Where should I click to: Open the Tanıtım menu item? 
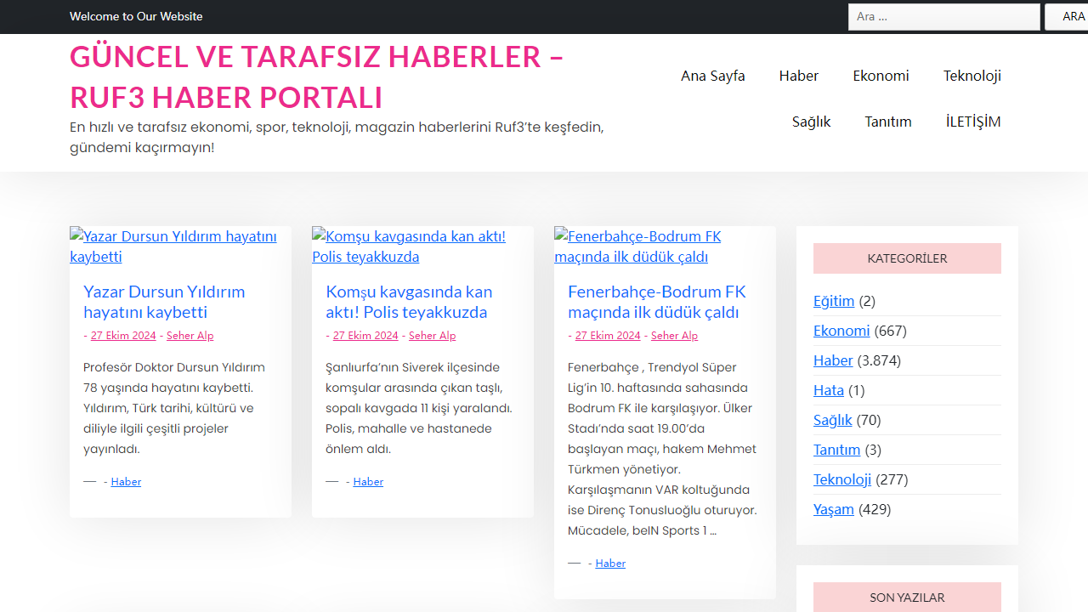point(887,122)
